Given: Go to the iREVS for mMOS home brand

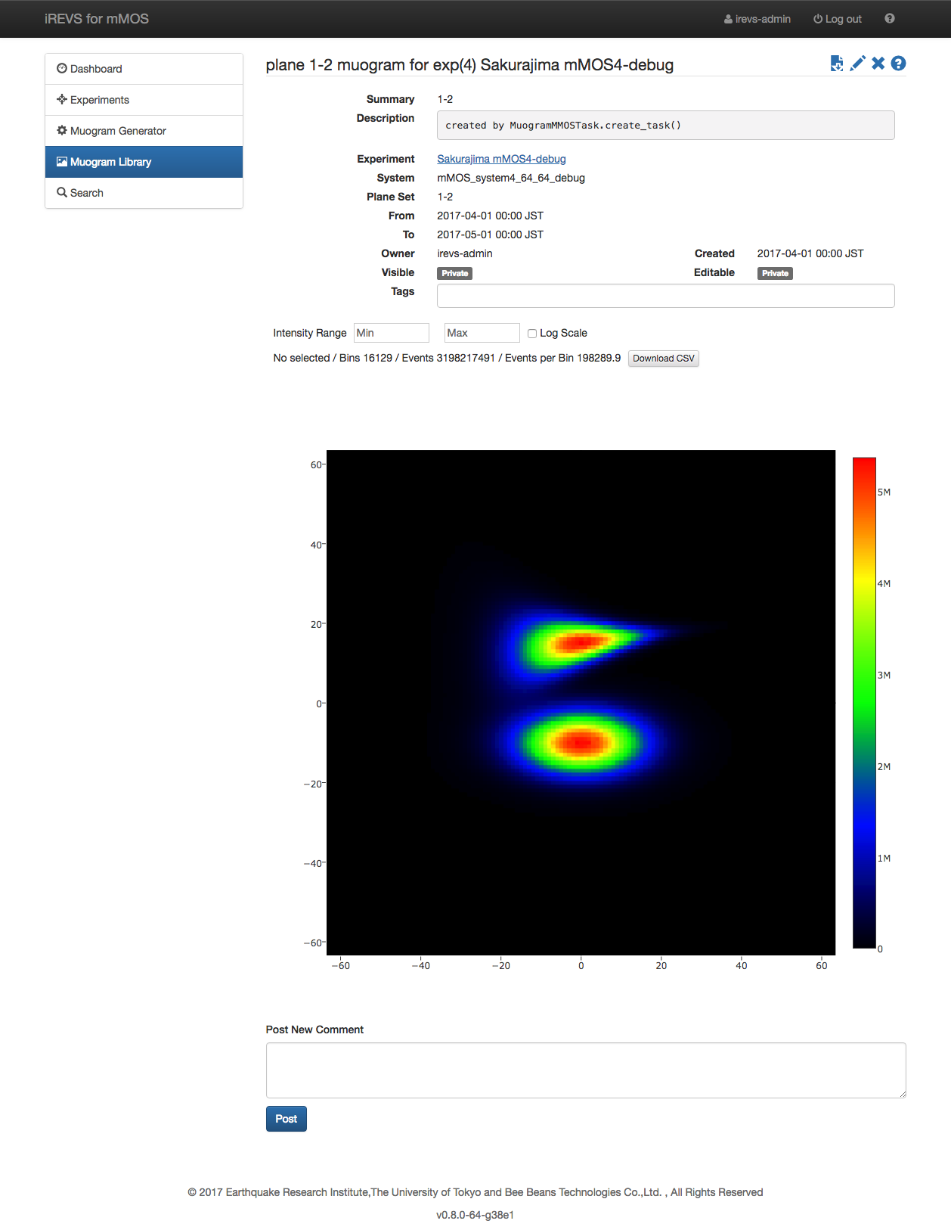Looking at the screenshot, I should point(97,19).
